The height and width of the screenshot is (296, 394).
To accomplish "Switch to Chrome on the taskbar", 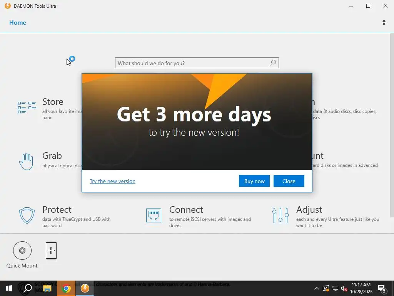I will pyautogui.click(x=66, y=288).
